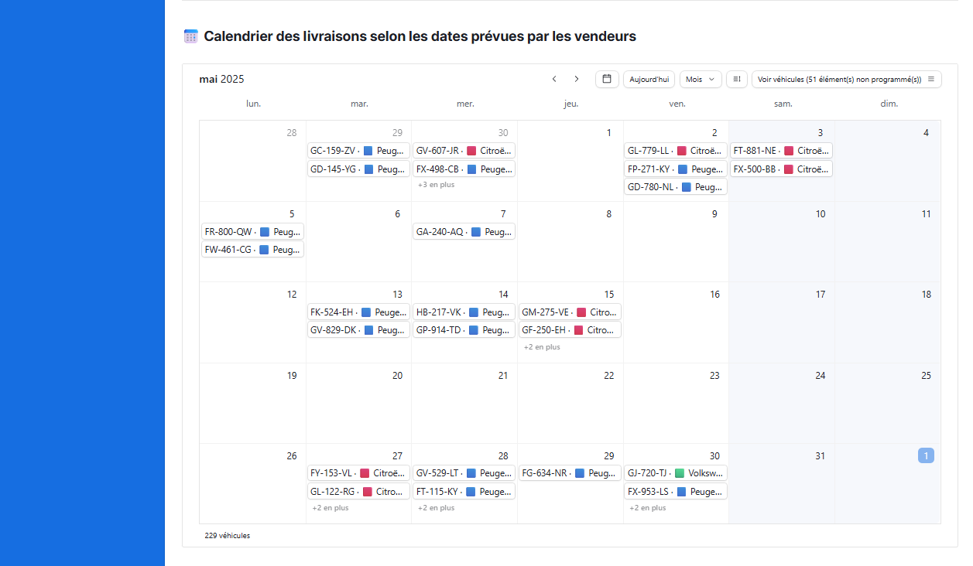Click the calendar emoji beside the title

pyautogui.click(x=191, y=36)
